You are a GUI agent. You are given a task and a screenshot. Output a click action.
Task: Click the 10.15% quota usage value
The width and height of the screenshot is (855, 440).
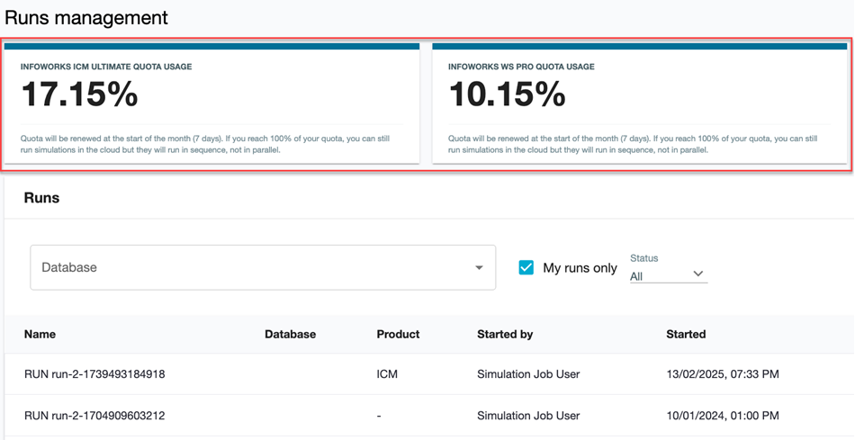point(507,94)
